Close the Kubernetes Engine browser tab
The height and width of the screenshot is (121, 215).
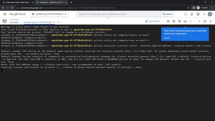click(x=32, y=2)
